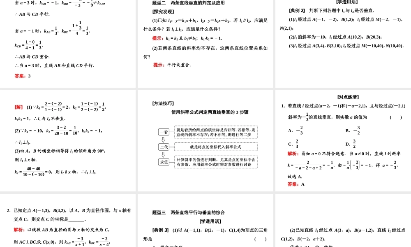
Task: Select the 二代 step box
Action: click(164, 147)
